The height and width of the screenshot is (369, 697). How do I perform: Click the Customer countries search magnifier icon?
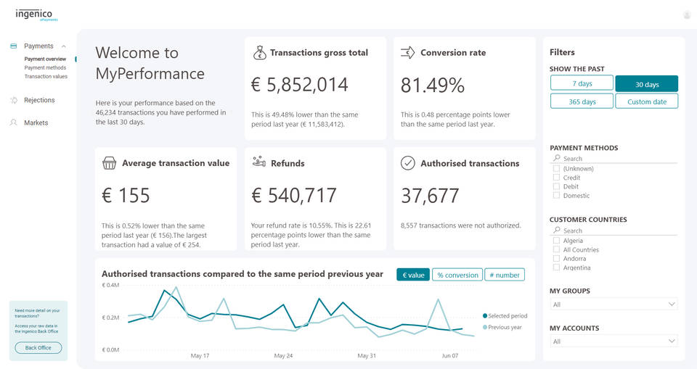[557, 230]
